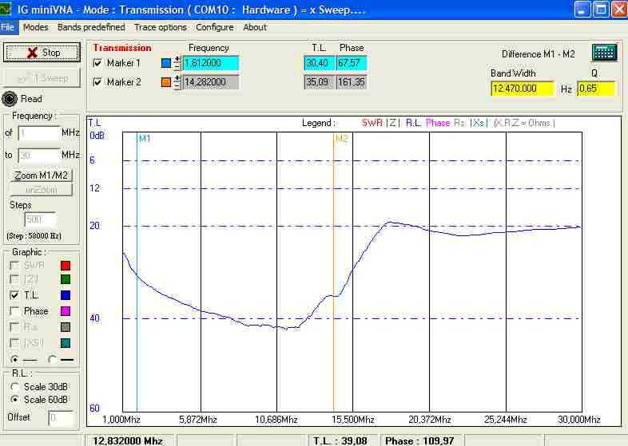Disable the T.L. trace checkbox
Image resolution: width=628 pixels, height=446 pixels.
click(x=14, y=295)
